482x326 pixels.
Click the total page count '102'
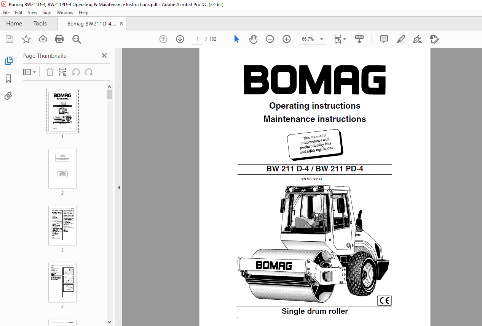(213, 39)
